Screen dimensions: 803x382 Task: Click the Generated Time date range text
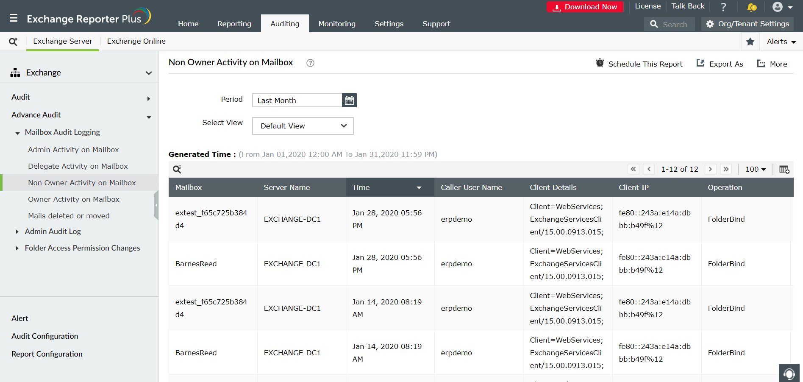338,154
